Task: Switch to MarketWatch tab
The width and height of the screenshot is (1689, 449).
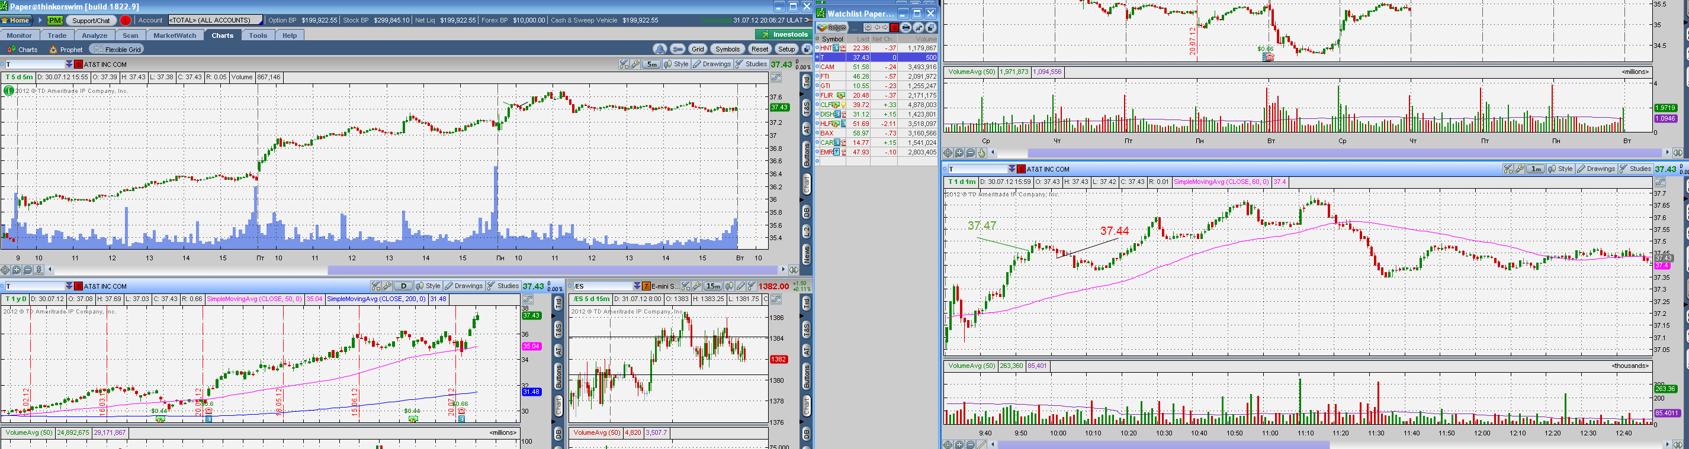Action: coord(175,35)
